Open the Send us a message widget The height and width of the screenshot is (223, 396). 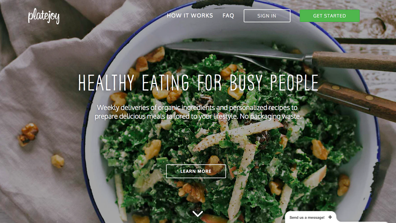point(310,217)
